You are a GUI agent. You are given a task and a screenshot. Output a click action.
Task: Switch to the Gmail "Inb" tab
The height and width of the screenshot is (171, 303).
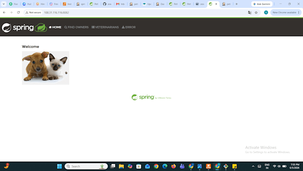pyautogui.click(x=120, y=4)
